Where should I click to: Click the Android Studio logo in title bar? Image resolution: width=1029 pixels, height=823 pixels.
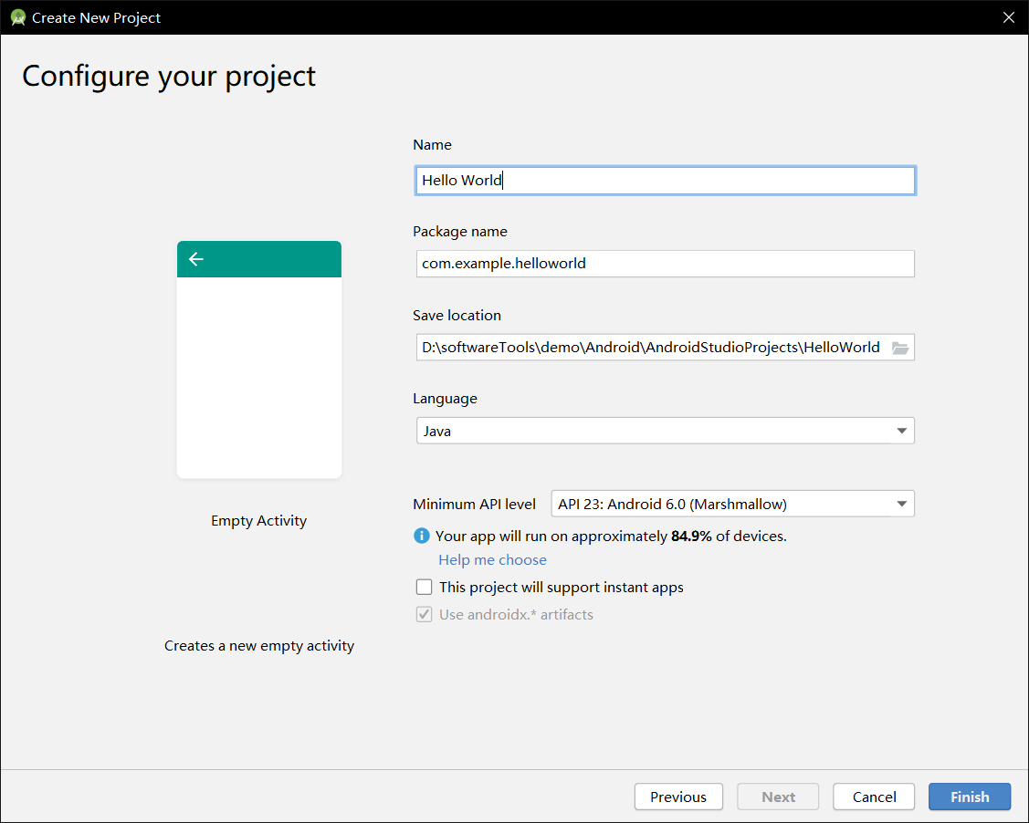pyautogui.click(x=17, y=17)
